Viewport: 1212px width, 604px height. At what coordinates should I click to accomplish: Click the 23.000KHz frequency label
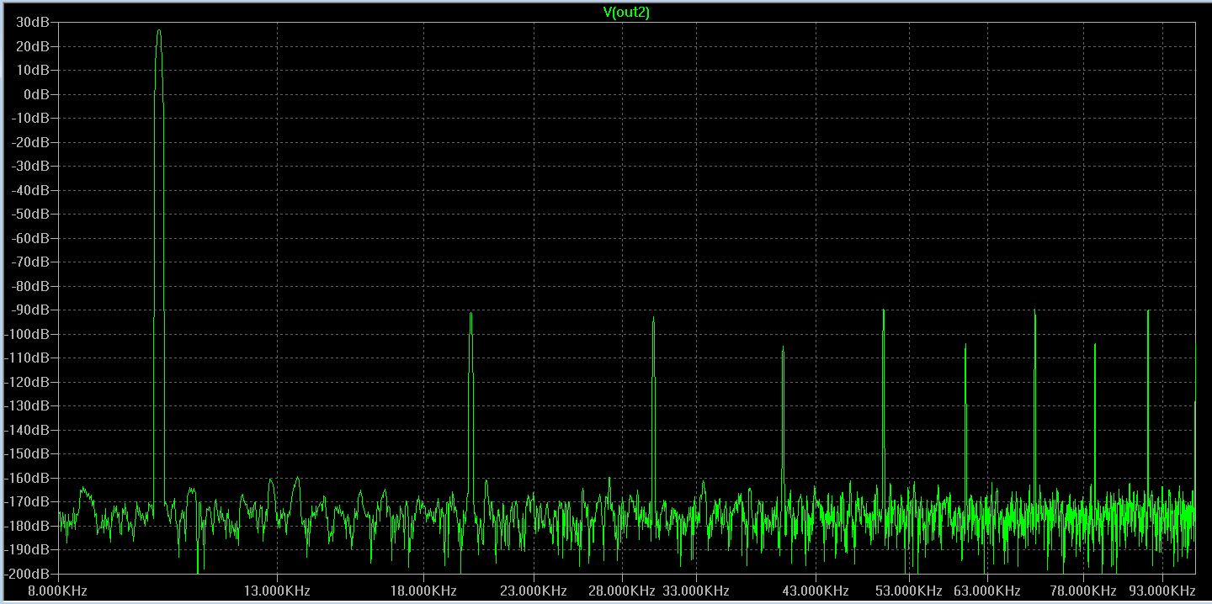pyautogui.click(x=534, y=591)
